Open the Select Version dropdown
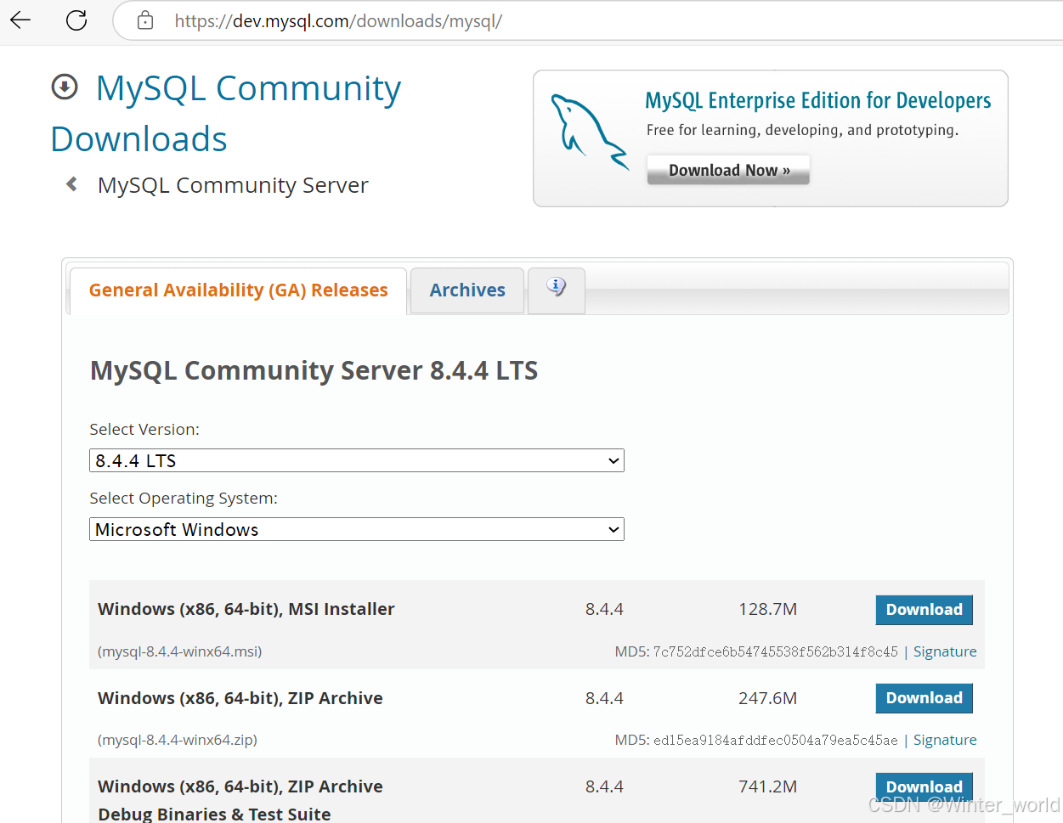The height and width of the screenshot is (823, 1063). click(x=357, y=460)
